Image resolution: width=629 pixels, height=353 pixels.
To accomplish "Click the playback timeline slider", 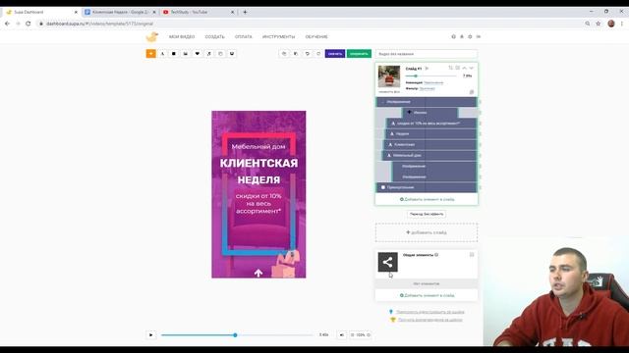I will click(237, 335).
